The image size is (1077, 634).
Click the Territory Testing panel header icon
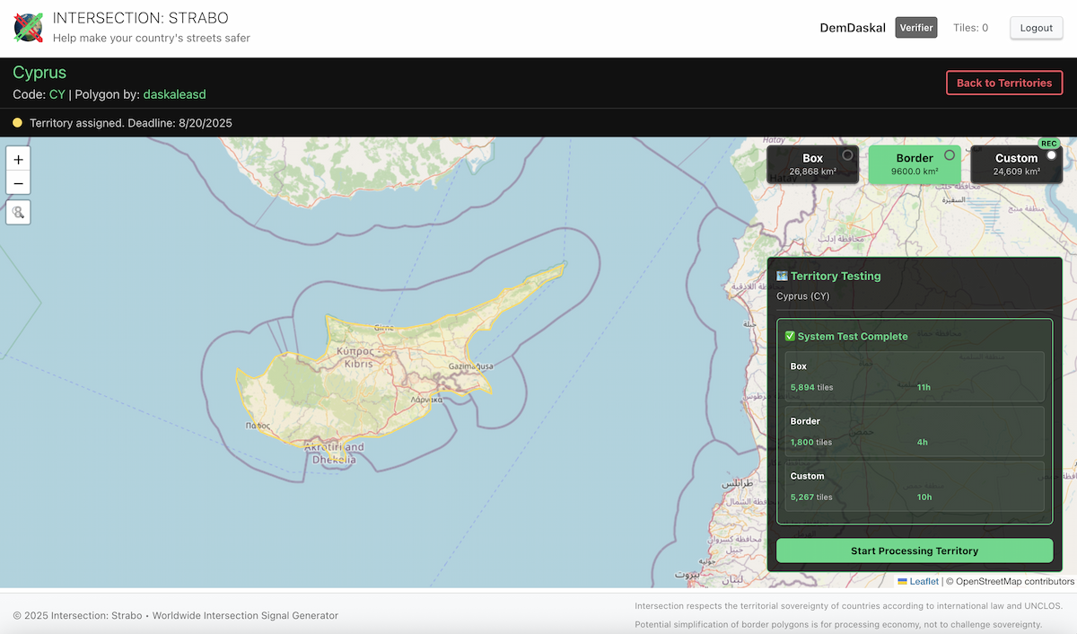(784, 276)
